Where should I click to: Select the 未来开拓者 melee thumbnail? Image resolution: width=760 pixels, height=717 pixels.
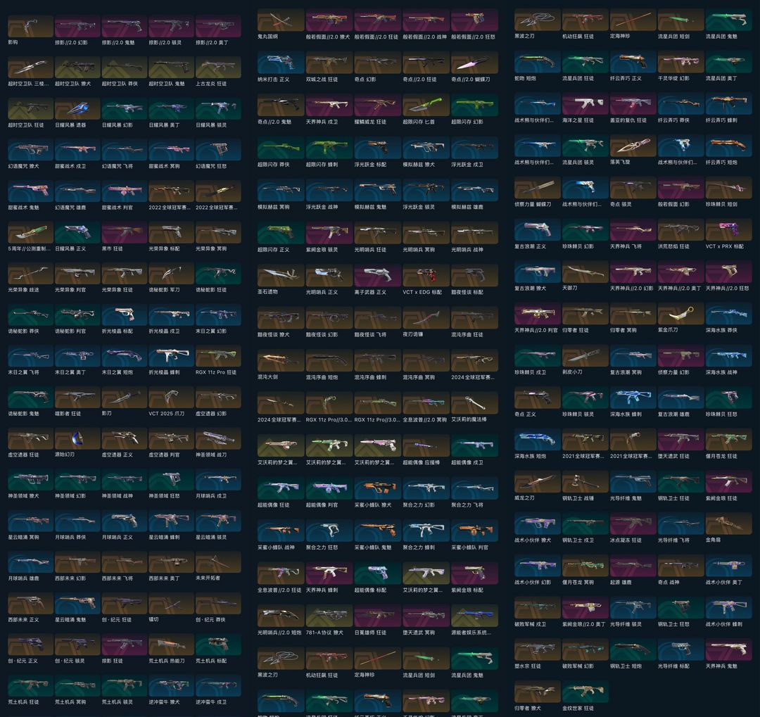tap(217, 562)
